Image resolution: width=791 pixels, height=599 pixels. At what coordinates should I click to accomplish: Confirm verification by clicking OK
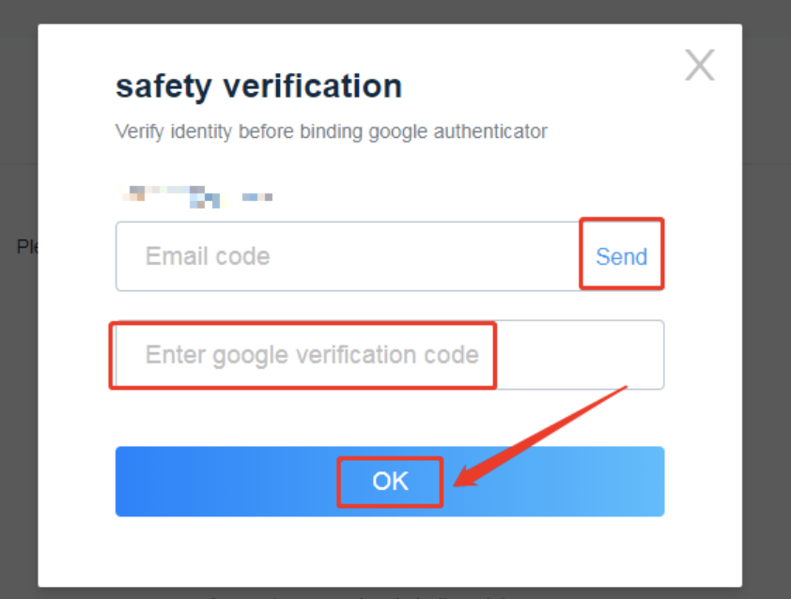tap(390, 482)
